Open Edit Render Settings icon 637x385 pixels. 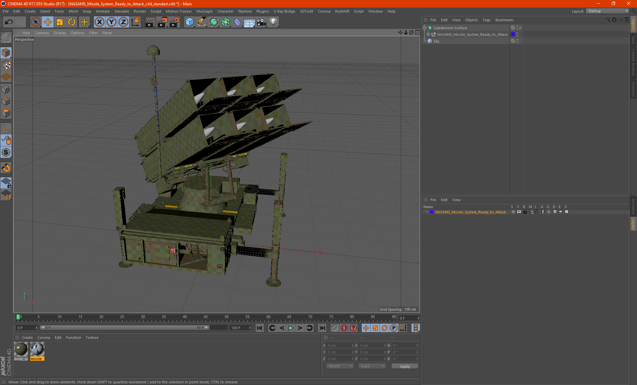click(175, 22)
